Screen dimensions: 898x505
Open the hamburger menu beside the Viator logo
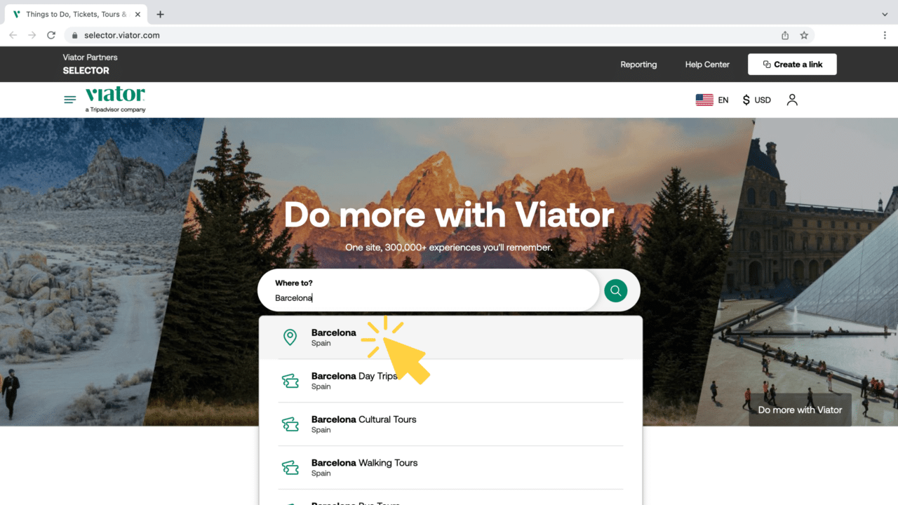pyautogui.click(x=69, y=99)
